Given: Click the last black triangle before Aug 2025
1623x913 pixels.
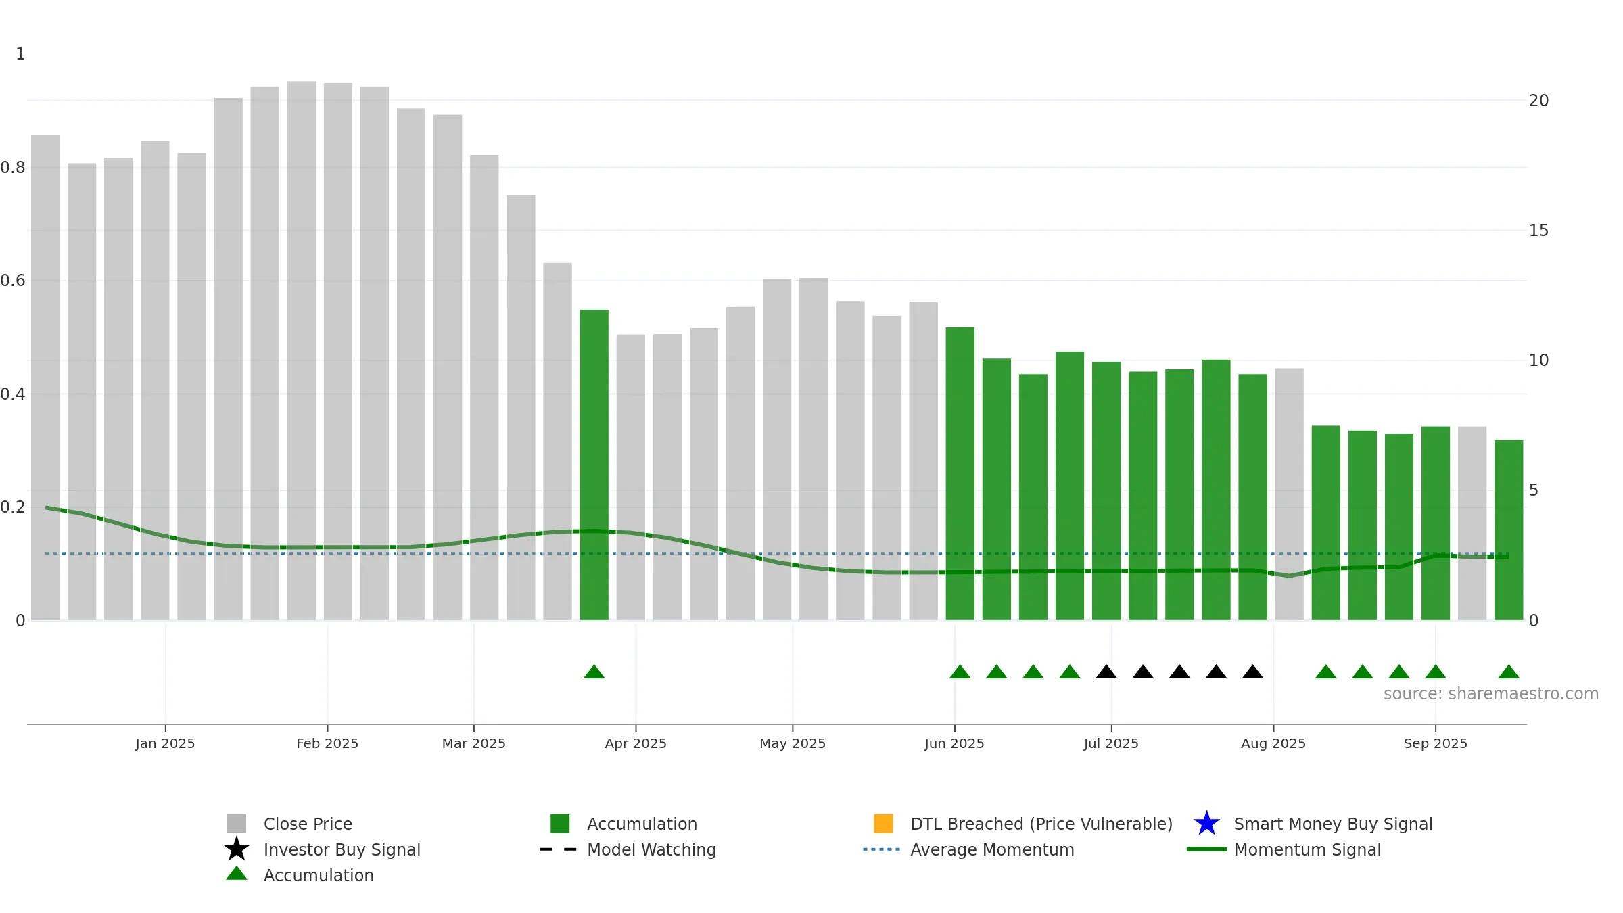Looking at the screenshot, I should (x=1252, y=672).
